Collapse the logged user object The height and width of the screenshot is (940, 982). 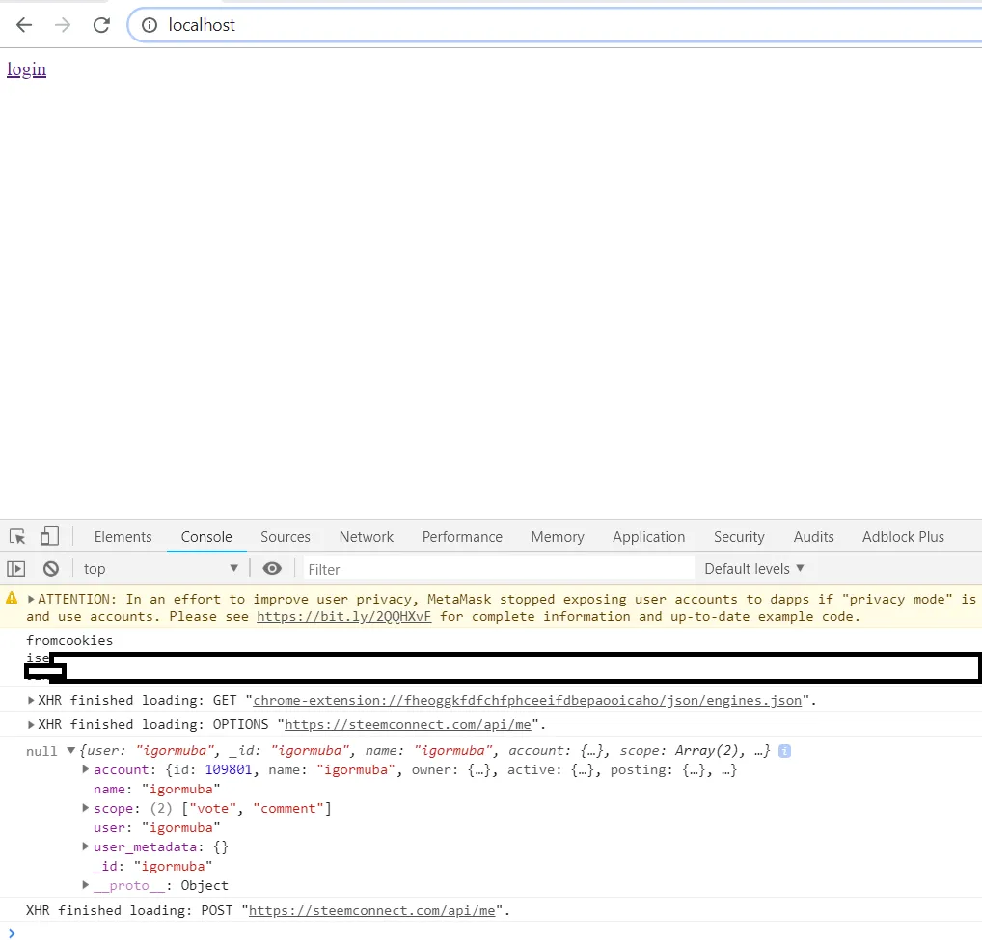coord(70,750)
